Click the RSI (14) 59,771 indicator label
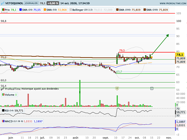This screenshot has width=187, height=140. (13, 111)
